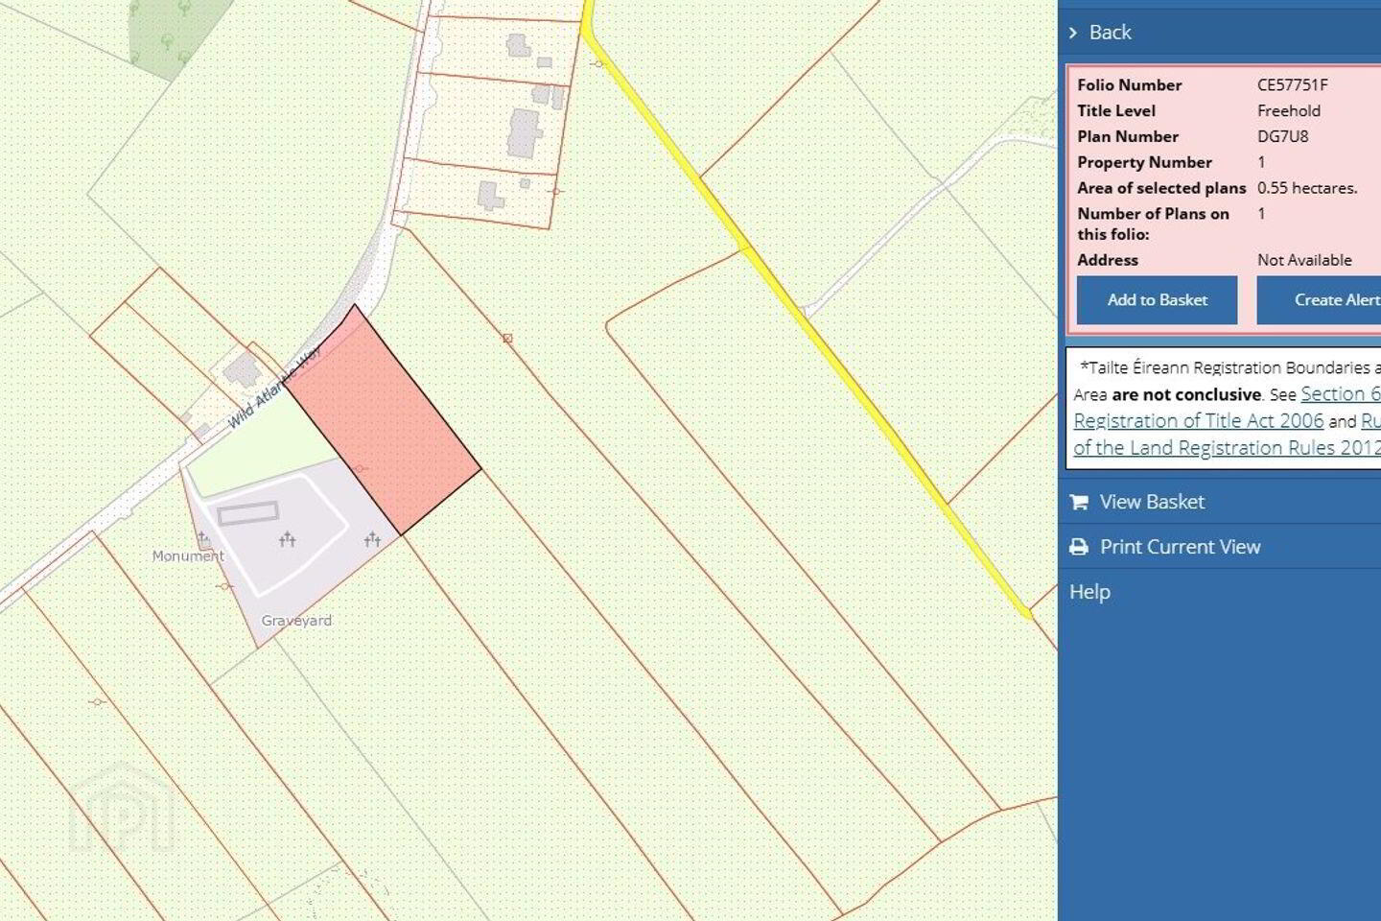Viewport: 1381px width, 921px height.
Task: Open Registration of Title Act 2006 link
Action: coord(1198,420)
